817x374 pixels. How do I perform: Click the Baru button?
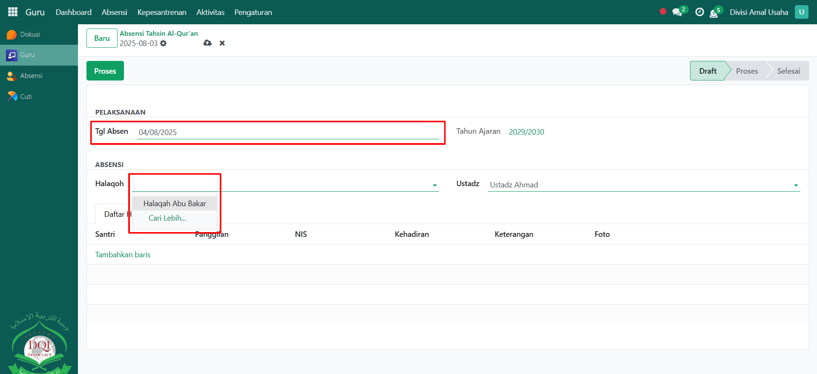point(102,38)
